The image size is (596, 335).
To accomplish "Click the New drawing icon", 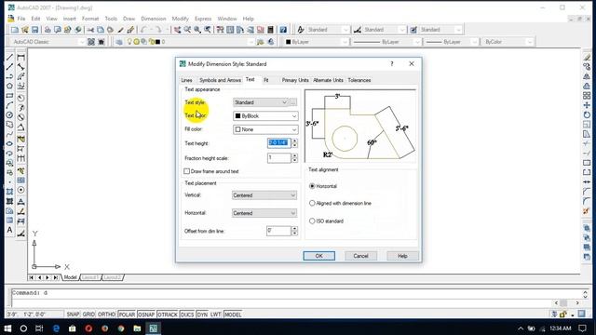I will pos(15,30).
